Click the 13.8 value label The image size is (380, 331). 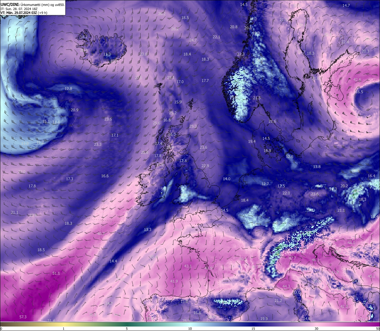[x=317, y=167]
